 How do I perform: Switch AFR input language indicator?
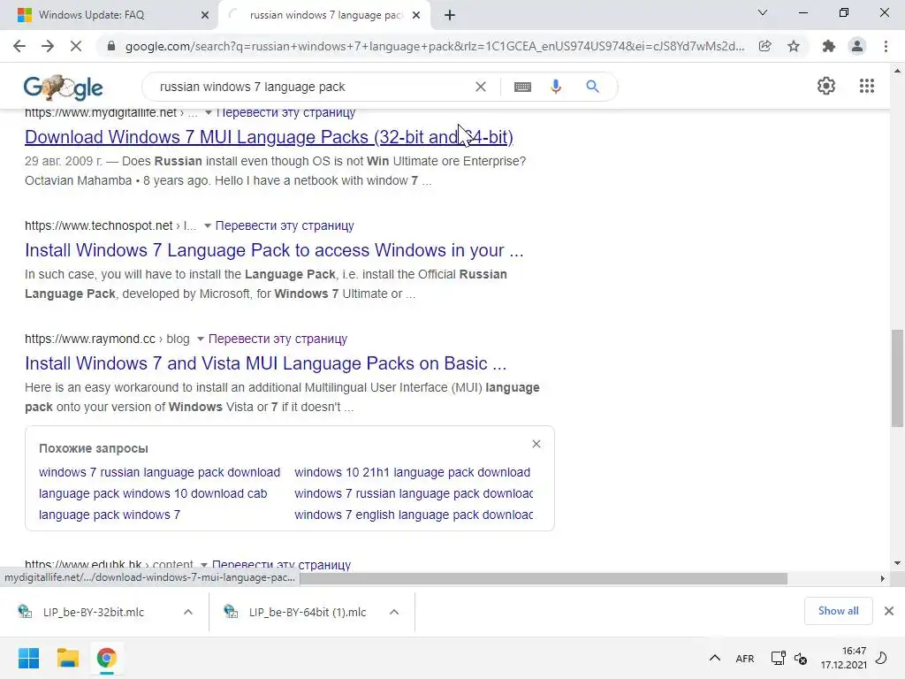click(744, 658)
